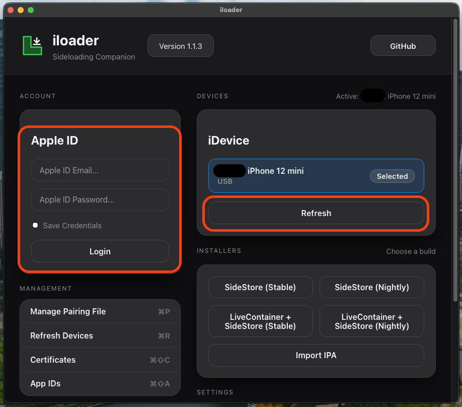This screenshot has height=407, width=462.
Task: Click the Apple ID heading
Action: [54, 141]
